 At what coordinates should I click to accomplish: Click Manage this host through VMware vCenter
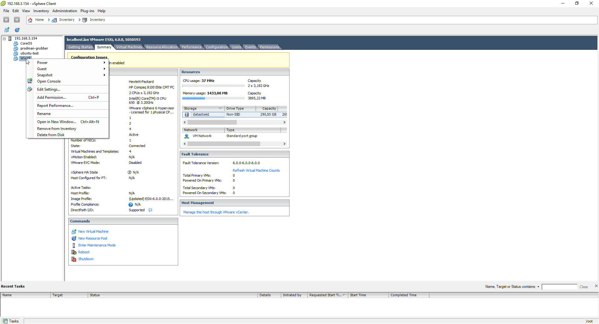pyautogui.click(x=216, y=212)
